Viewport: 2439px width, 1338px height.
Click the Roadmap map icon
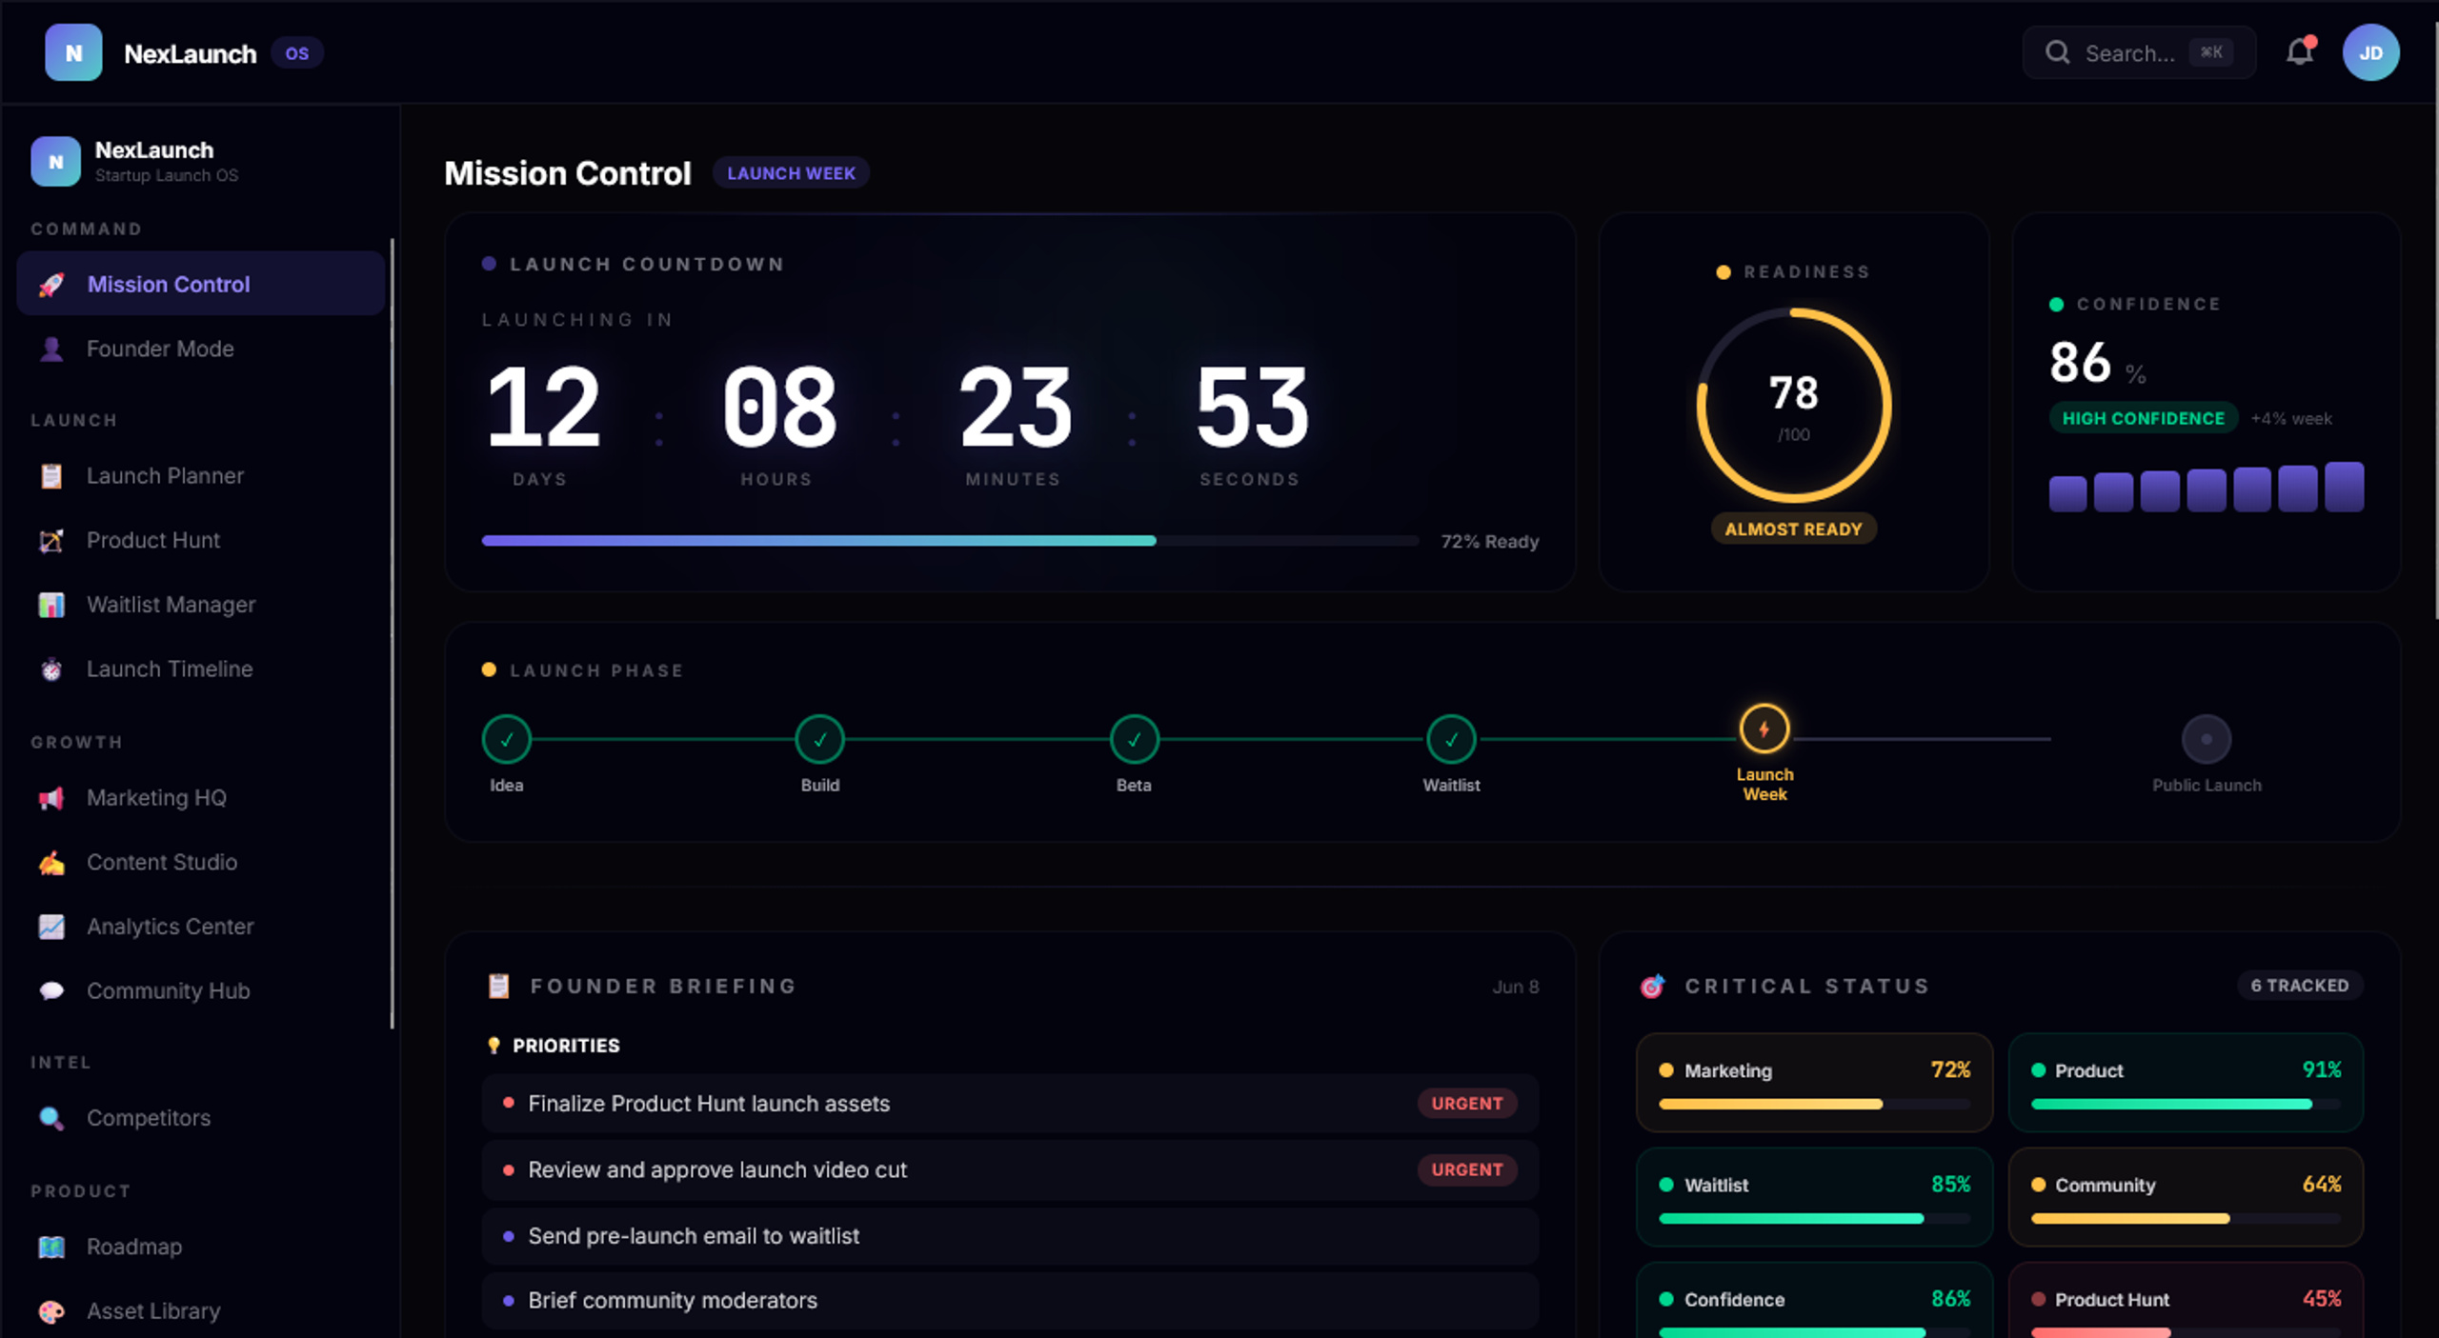(51, 1247)
